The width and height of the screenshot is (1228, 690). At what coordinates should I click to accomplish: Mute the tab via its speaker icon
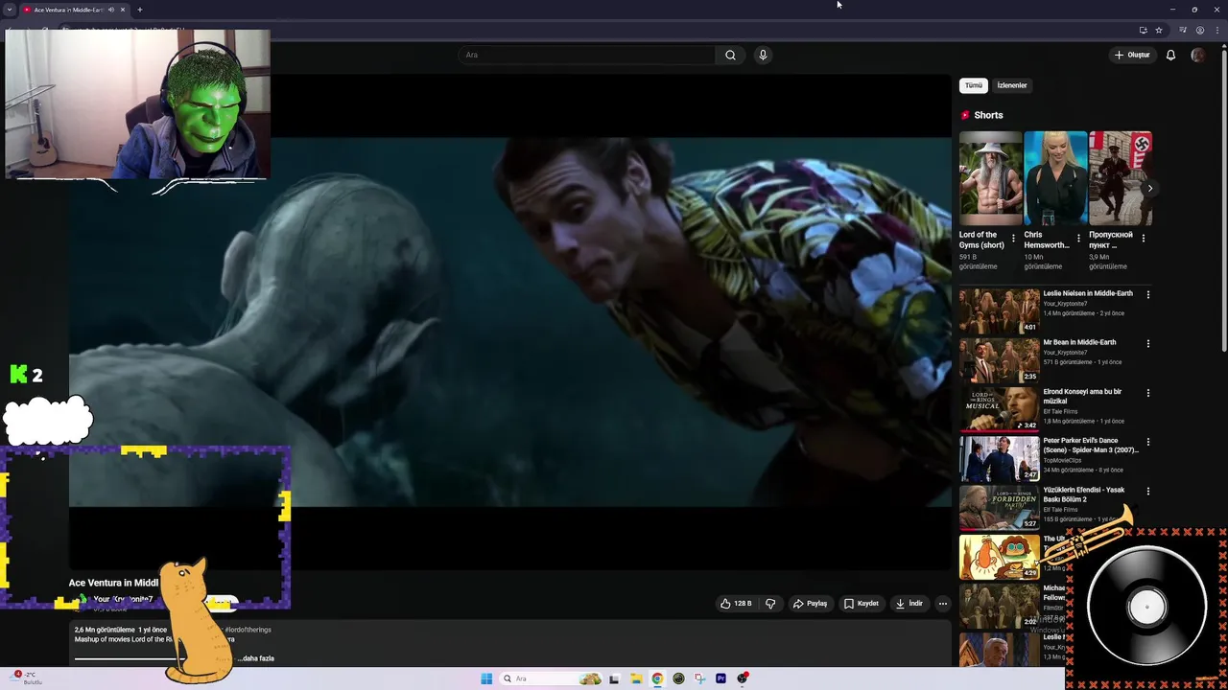point(110,10)
